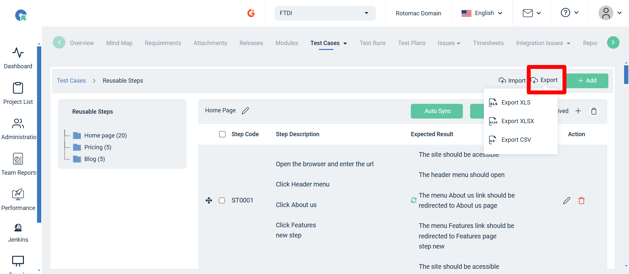This screenshot has height=274, width=629.
Task: Click the green sync icon on ST0001
Action: [x=414, y=200]
